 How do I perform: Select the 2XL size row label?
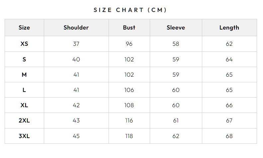[x=24, y=120]
